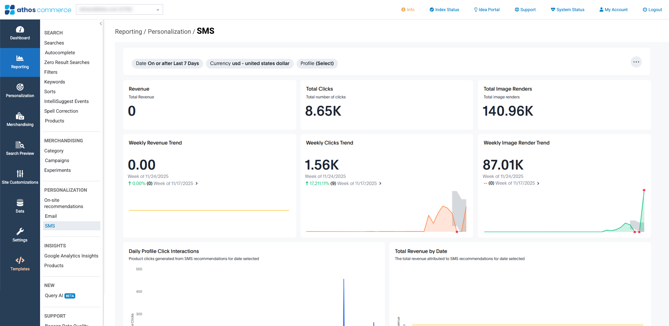Select the Search Preview icon

(x=20, y=145)
